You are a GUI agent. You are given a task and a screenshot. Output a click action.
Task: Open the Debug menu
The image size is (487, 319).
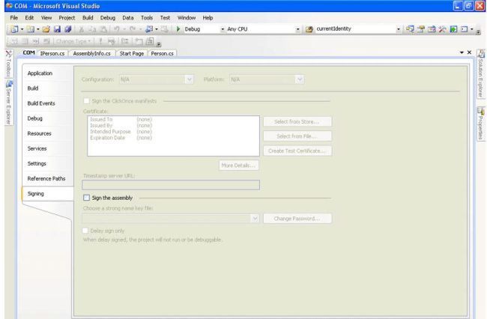coord(107,18)
